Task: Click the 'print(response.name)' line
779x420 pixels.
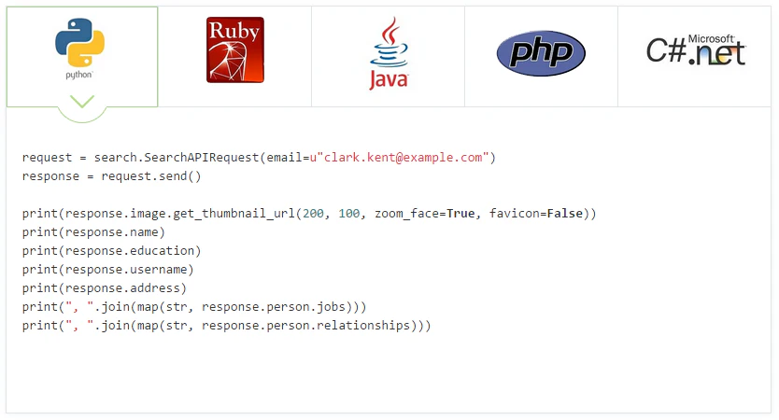Action: pos(93,232)
